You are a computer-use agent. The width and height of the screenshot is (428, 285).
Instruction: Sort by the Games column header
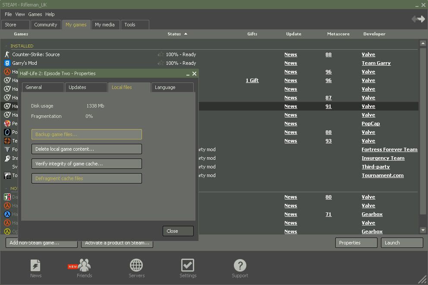click(21, 34)
